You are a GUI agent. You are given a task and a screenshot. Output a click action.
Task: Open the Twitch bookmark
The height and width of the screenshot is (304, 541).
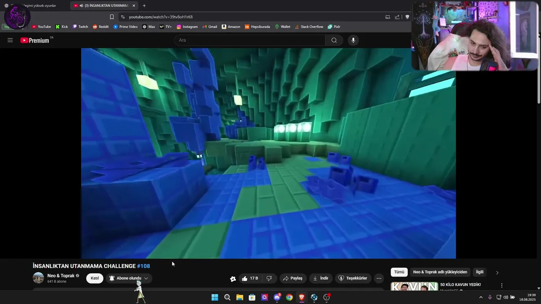[x=80, y=27]
